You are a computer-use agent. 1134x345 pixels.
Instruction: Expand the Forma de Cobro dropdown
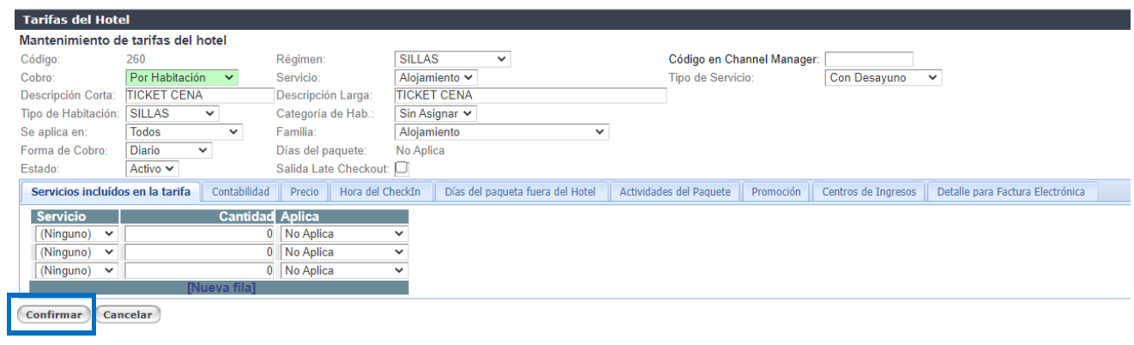point(168,150)
